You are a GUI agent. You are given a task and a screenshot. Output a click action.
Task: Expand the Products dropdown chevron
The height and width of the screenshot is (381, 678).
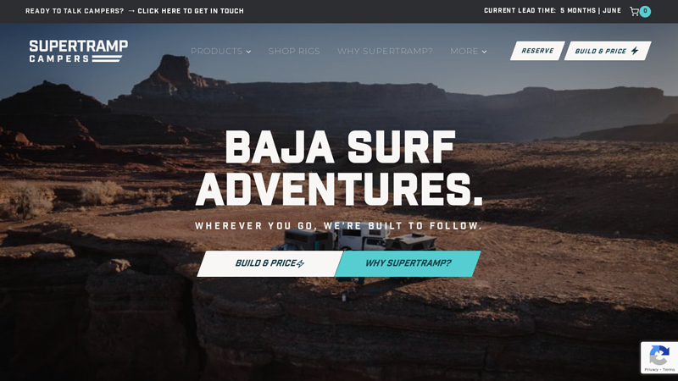[248, 52]
